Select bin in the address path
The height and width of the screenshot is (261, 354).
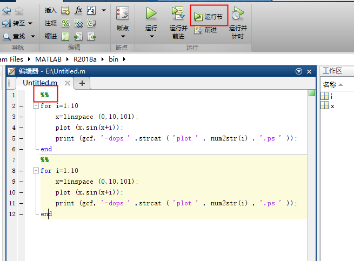113,59
